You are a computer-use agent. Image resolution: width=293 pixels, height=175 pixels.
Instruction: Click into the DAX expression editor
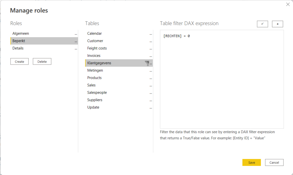[222, 80]
